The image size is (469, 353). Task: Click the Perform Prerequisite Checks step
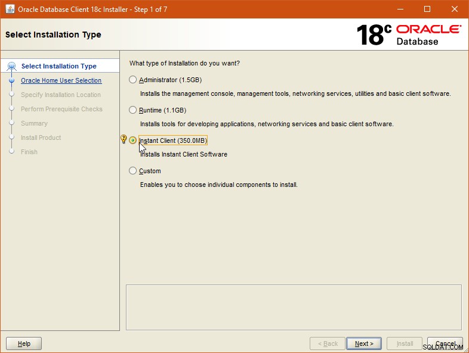click(x=61, y=109)
